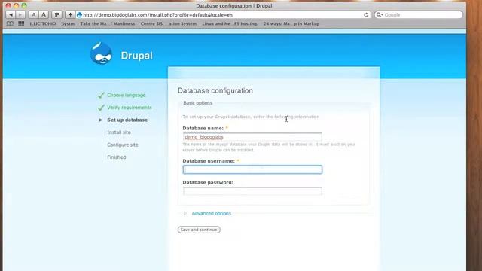
Task: Click the Save and continue button
Action: 199,230
